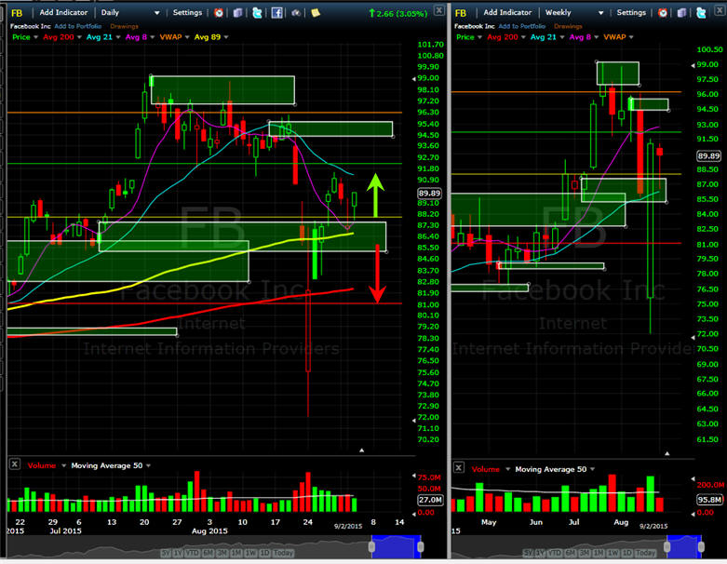This screenshot has height=564, width=727.
Task: Click the 2.66 (3.05%) price change
Action: tap(398, 14)
